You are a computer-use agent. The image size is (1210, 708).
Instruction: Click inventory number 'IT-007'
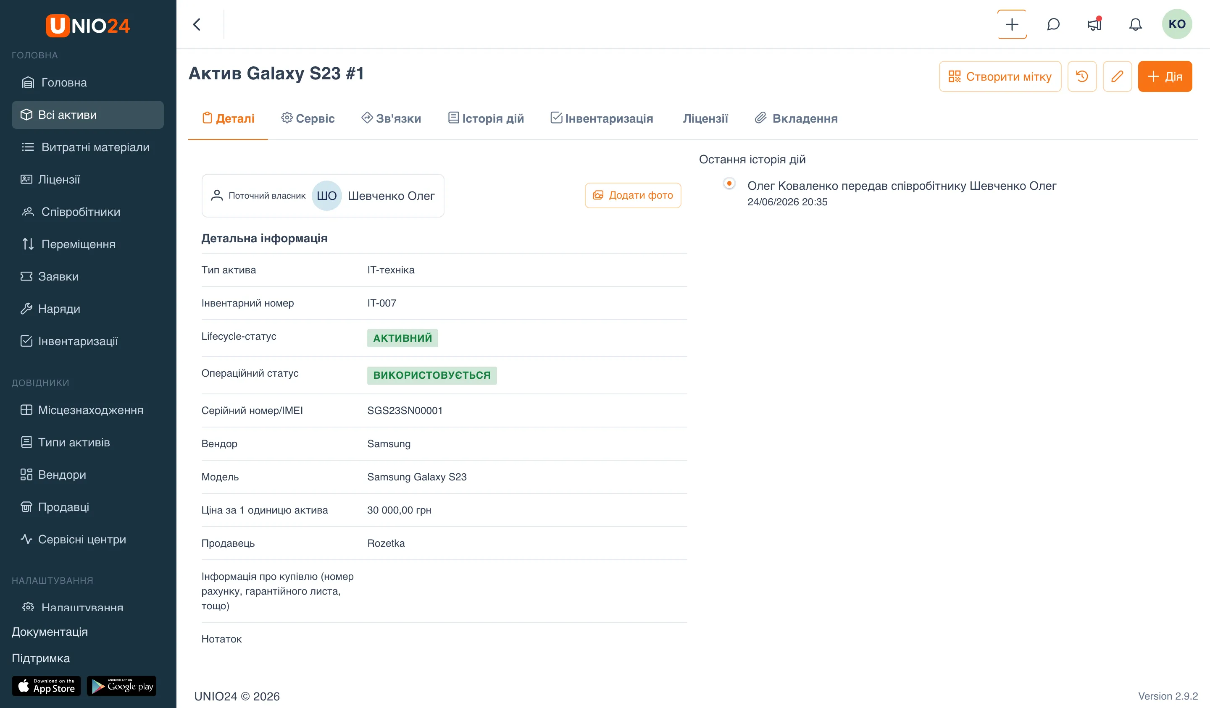pos(382,303)
